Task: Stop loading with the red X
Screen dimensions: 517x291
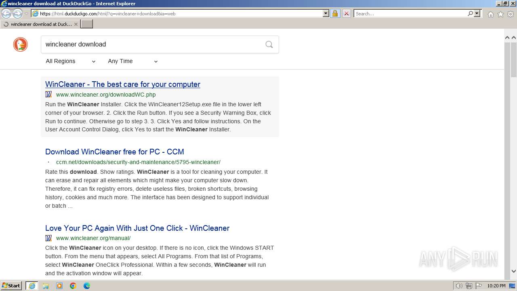Action: point(346,13)
